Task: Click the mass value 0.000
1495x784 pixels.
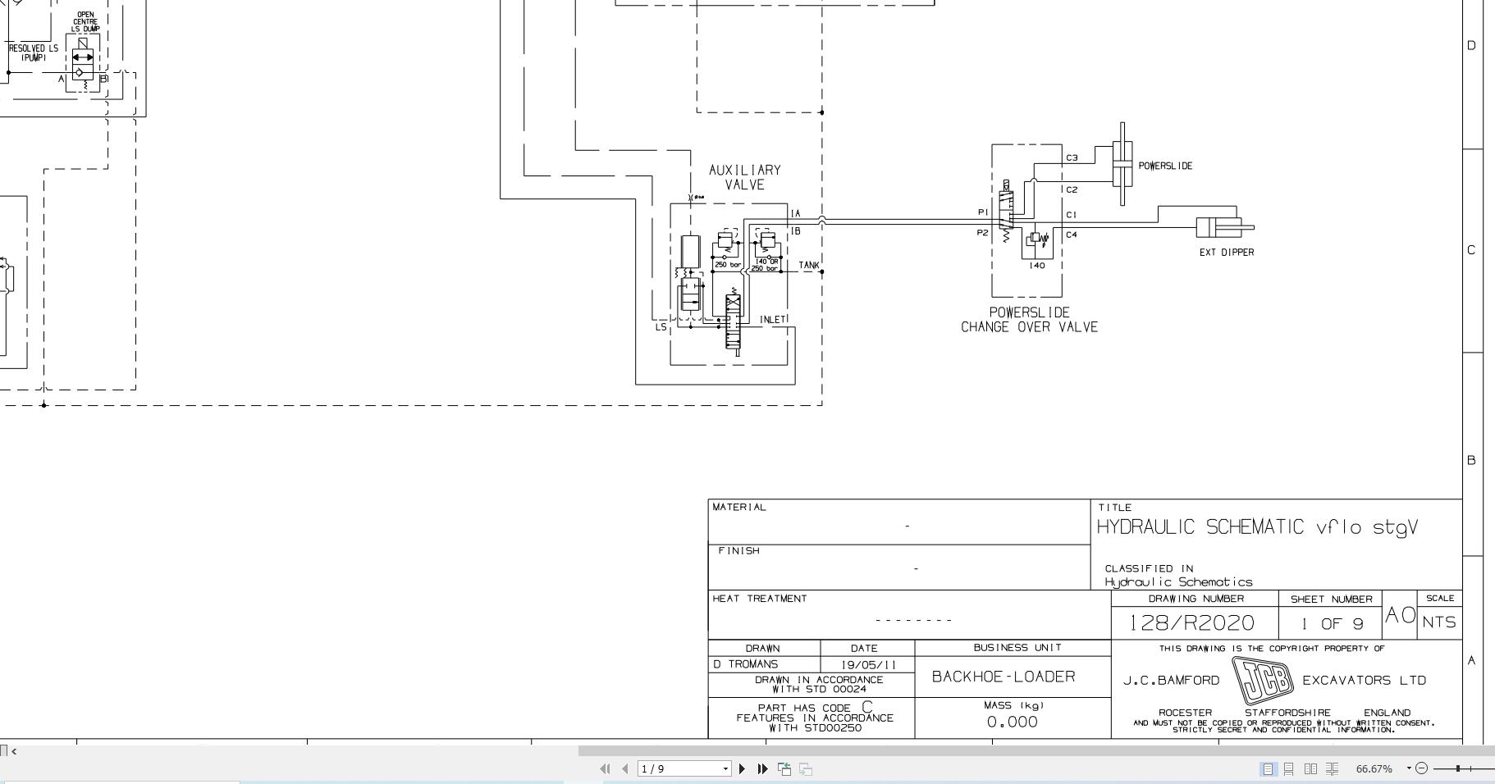Action: 1012,722
